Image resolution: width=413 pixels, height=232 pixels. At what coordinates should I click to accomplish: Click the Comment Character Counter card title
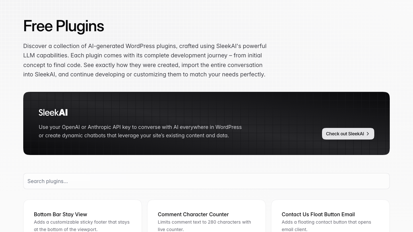pyautogui.click(x=193, y=214)
